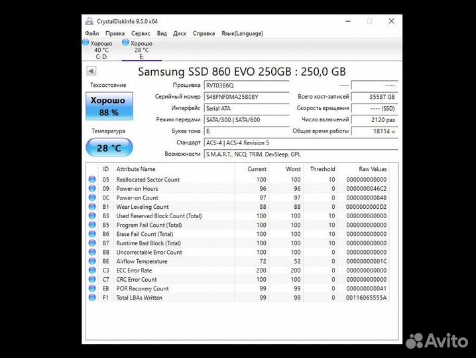Click the drive letter field E:
Image resolution: width=476 pixels, height=358 pixels.
[247, 131]
